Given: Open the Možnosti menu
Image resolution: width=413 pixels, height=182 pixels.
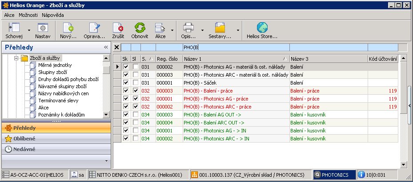Looking at the screenshot, I should (x=28, y=15).
